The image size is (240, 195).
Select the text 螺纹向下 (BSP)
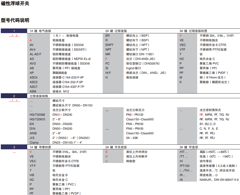(138, 40)
